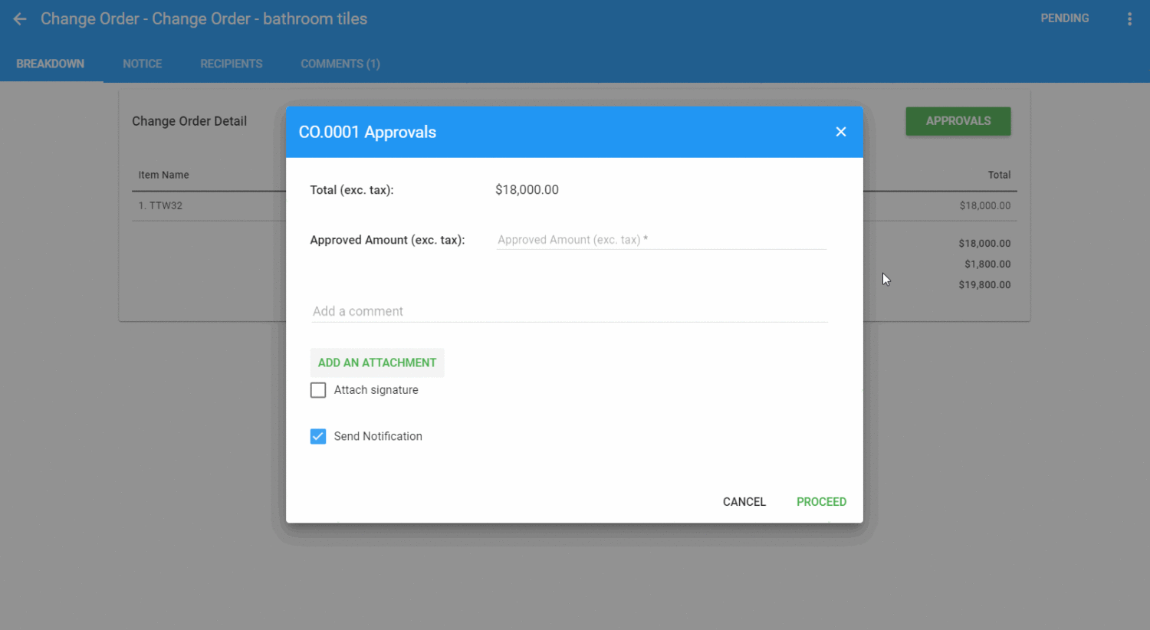Switch to the NOTICE tab
Image resolution: width=1150 pixels, height=630 pixels.
pyautogui.click(x=142, y=64)
